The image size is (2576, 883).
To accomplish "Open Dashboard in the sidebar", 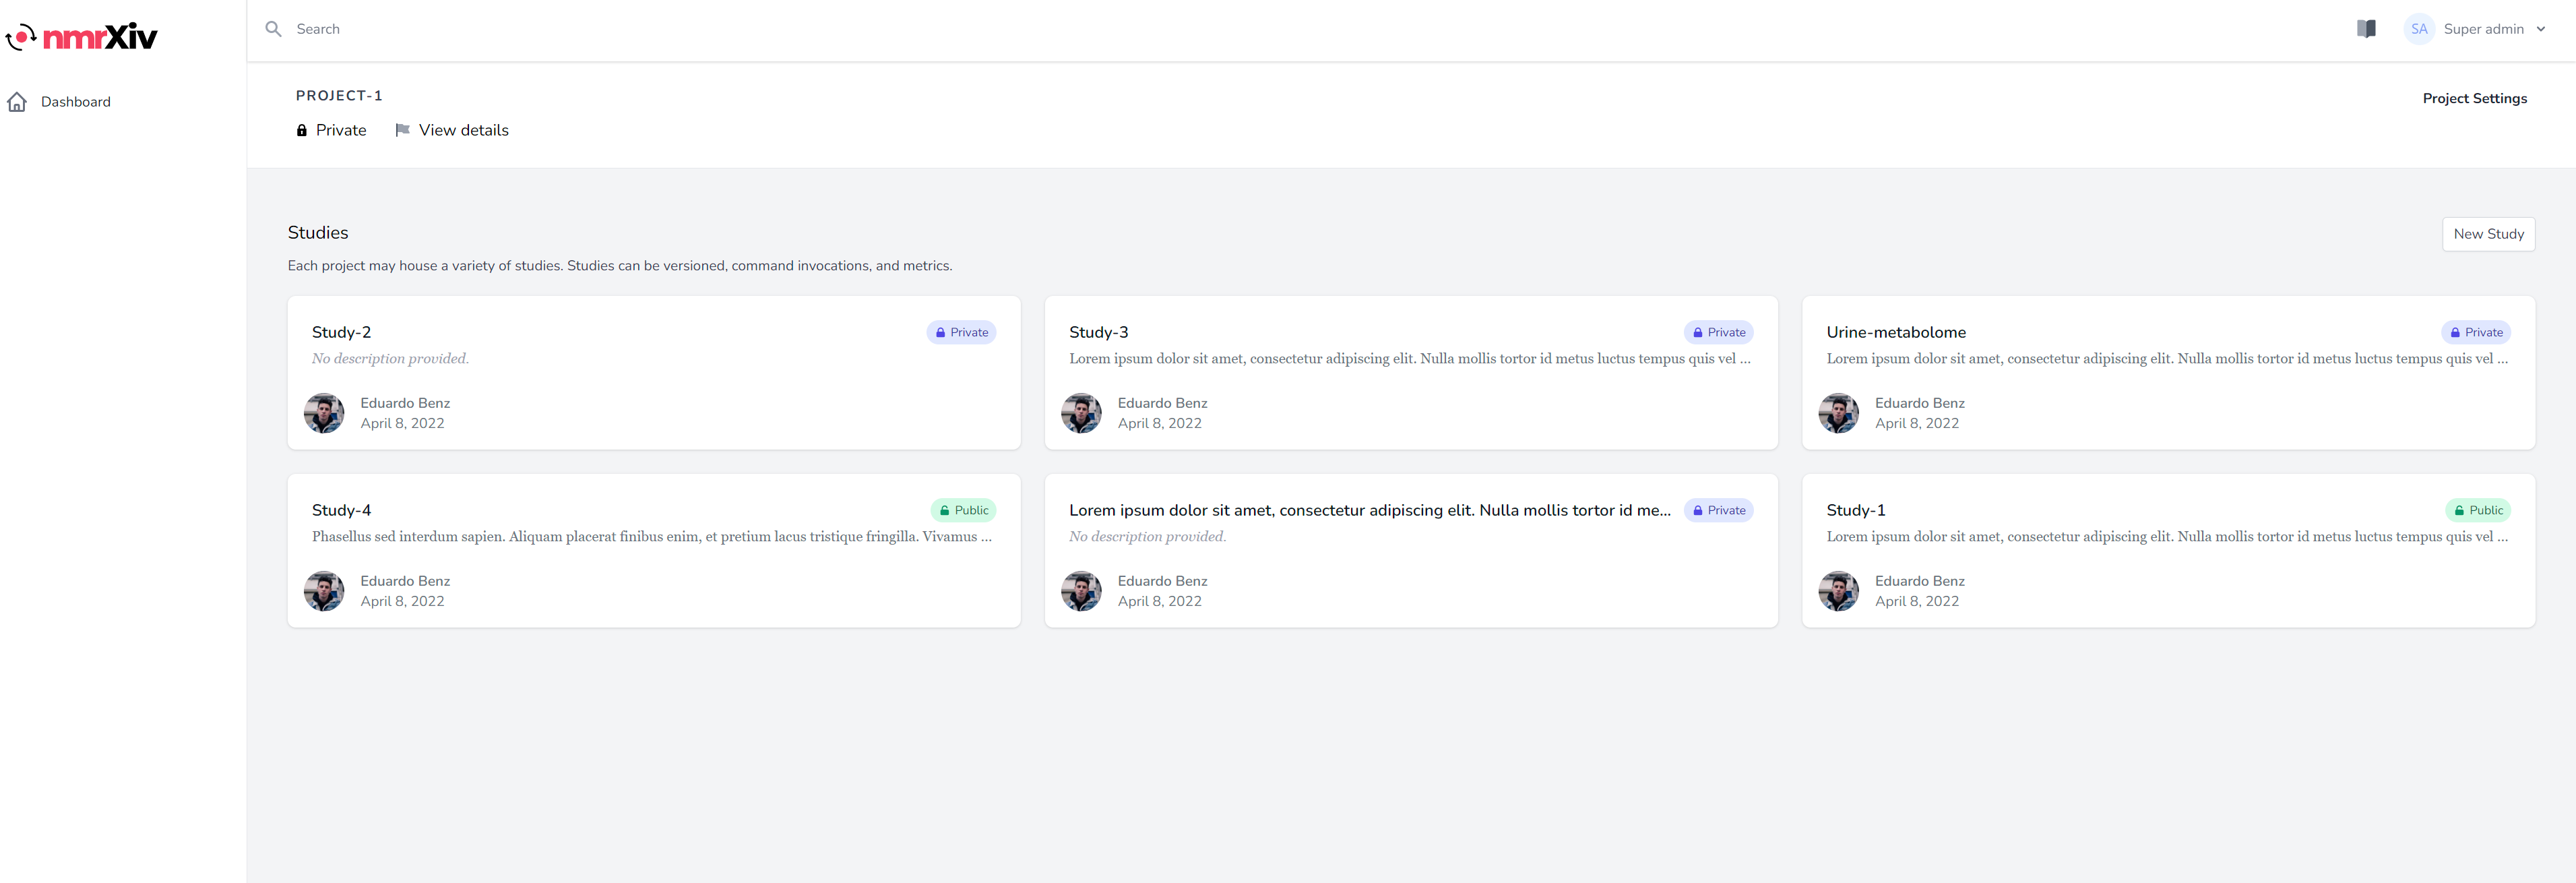I will point(75,102).
